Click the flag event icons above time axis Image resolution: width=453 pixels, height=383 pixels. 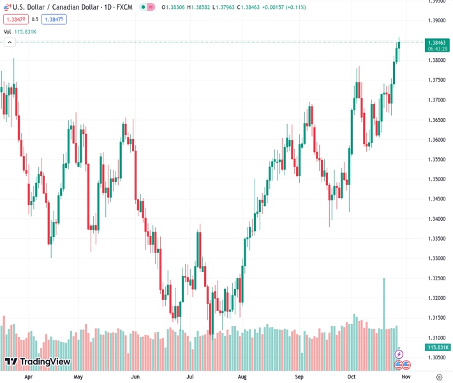point(402,364)
